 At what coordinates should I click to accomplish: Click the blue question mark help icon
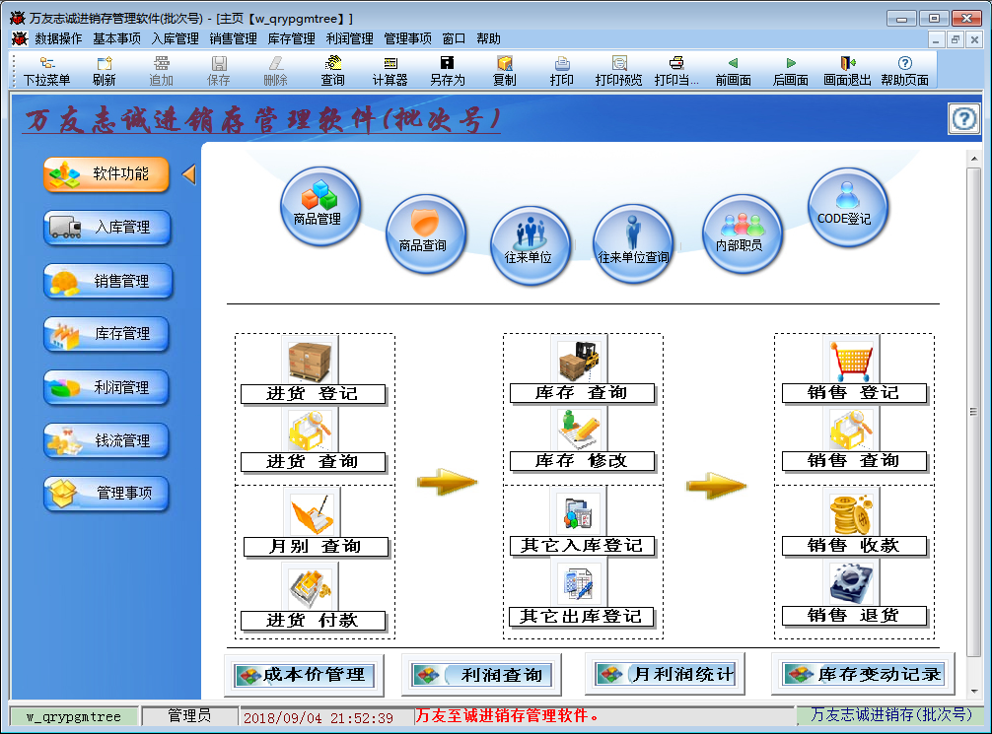962,118
